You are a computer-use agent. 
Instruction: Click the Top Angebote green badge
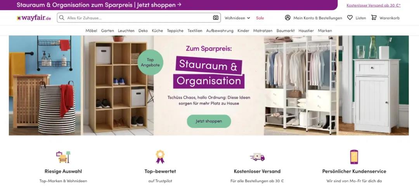point(150,62)
